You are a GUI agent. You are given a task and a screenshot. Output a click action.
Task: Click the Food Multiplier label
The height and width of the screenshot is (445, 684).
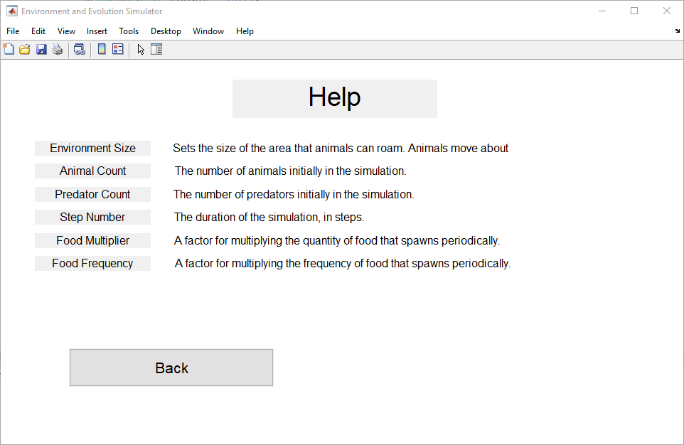93,241
